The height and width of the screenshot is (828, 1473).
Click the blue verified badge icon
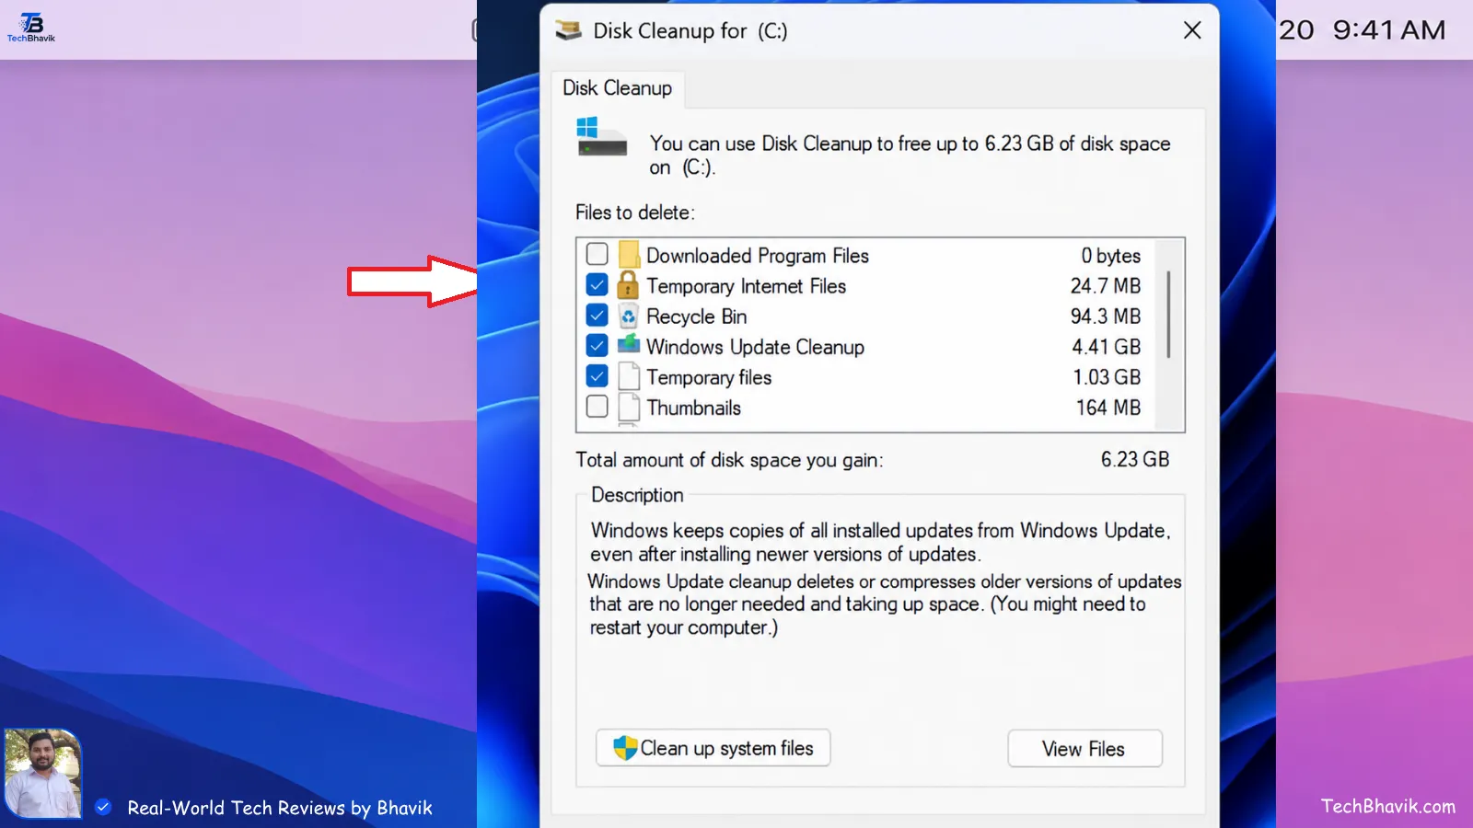tap(103, 807)
